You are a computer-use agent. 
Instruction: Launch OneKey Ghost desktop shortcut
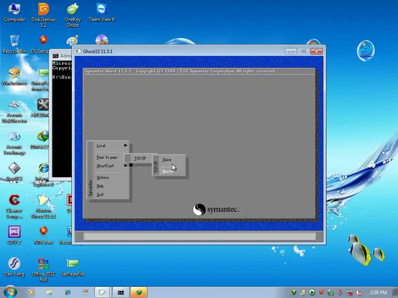coord(73,15)
